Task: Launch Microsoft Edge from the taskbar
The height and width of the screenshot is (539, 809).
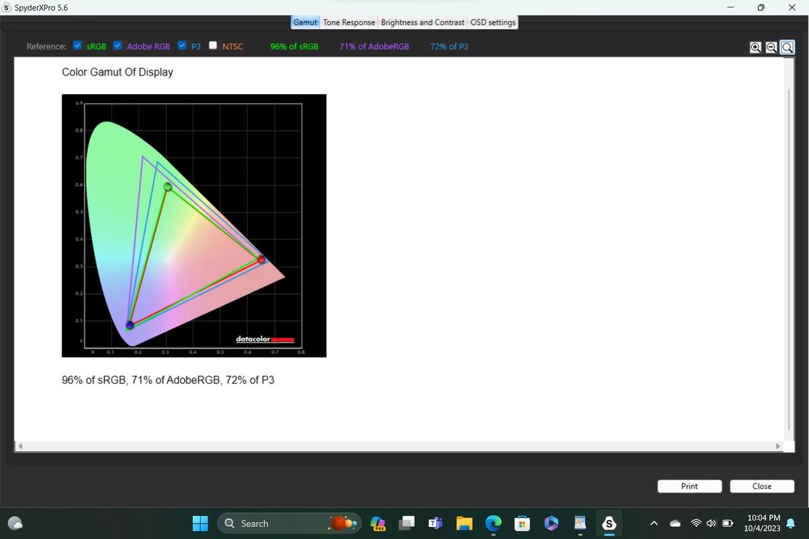Action: pos(493,524)
